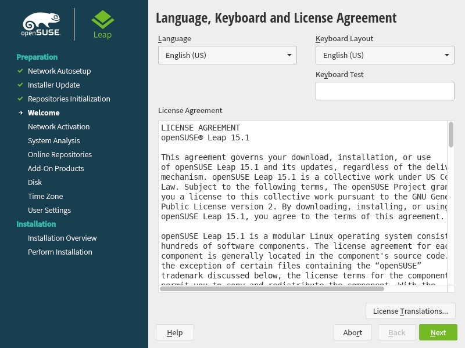This screenshot has height=348, width=465.
Task: Select Network Activation step in sidebar
Action: coord(59,126)
